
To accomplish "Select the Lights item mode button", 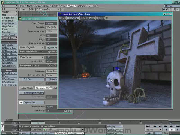I will tap(48, 133).
